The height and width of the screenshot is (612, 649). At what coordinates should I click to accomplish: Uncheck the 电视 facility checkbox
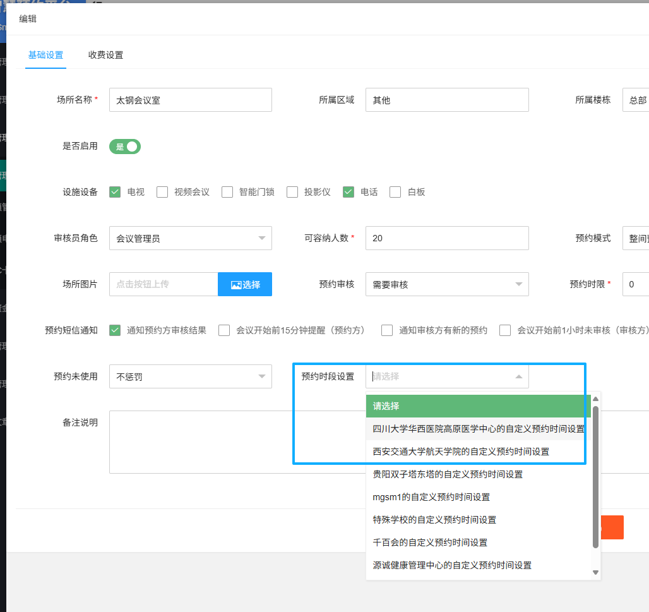pos(115,192)
